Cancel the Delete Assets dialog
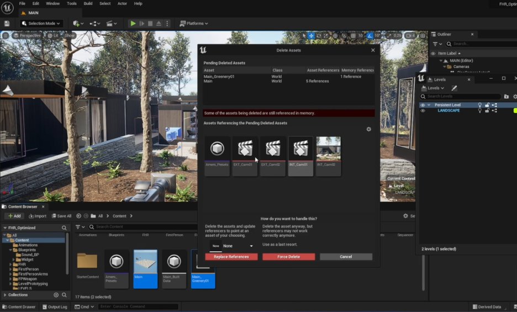Viewport: 517px width, 312px height. coord(346,257)
